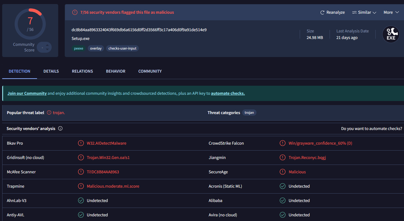Click the file SHA-256 hash text

coord(139,30)
